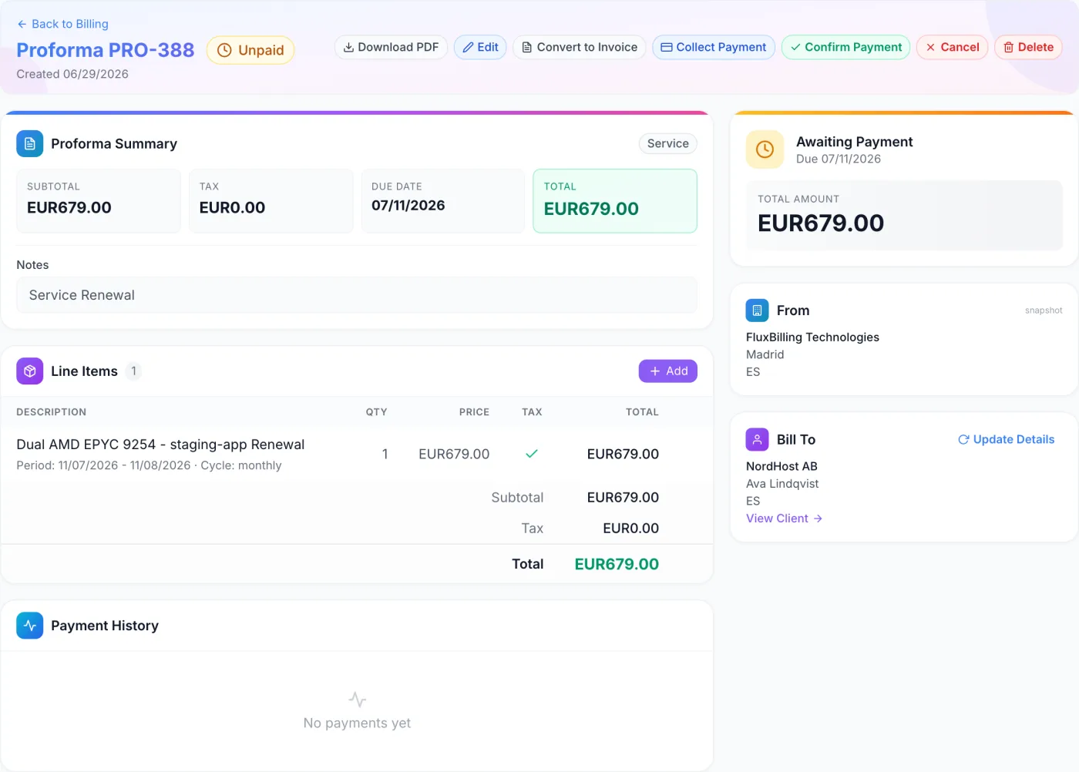Click the TOTAL AMOUNT EUR679.00 value
The image size is (1079, 772).
(x=821, y=223)
